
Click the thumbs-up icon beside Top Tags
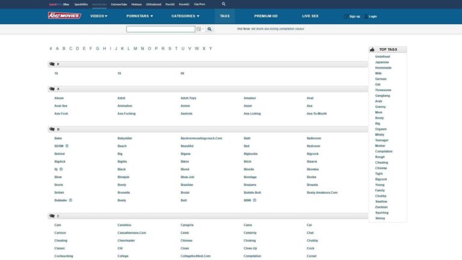(x=372, y=49)
